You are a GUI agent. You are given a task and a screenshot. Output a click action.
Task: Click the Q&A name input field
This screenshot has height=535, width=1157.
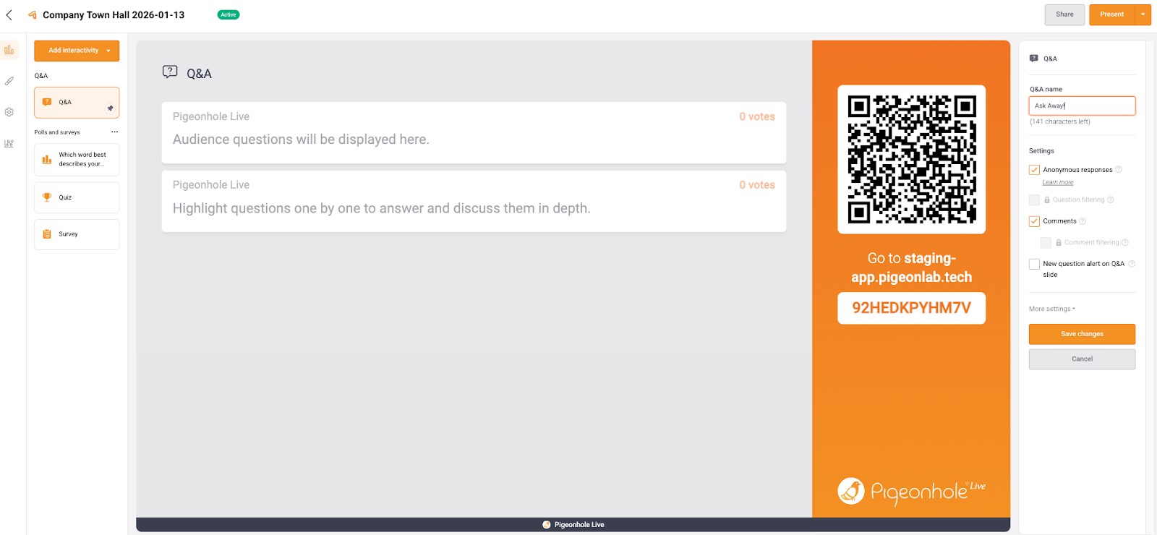click(1082, 106)
